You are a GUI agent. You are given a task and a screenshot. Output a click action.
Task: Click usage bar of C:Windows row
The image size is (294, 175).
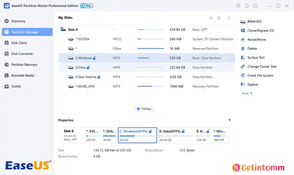click(150, 58)
